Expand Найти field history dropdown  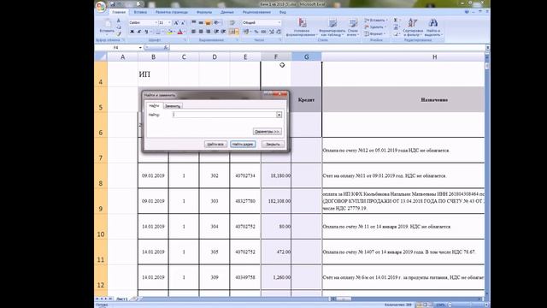point(279,115)
